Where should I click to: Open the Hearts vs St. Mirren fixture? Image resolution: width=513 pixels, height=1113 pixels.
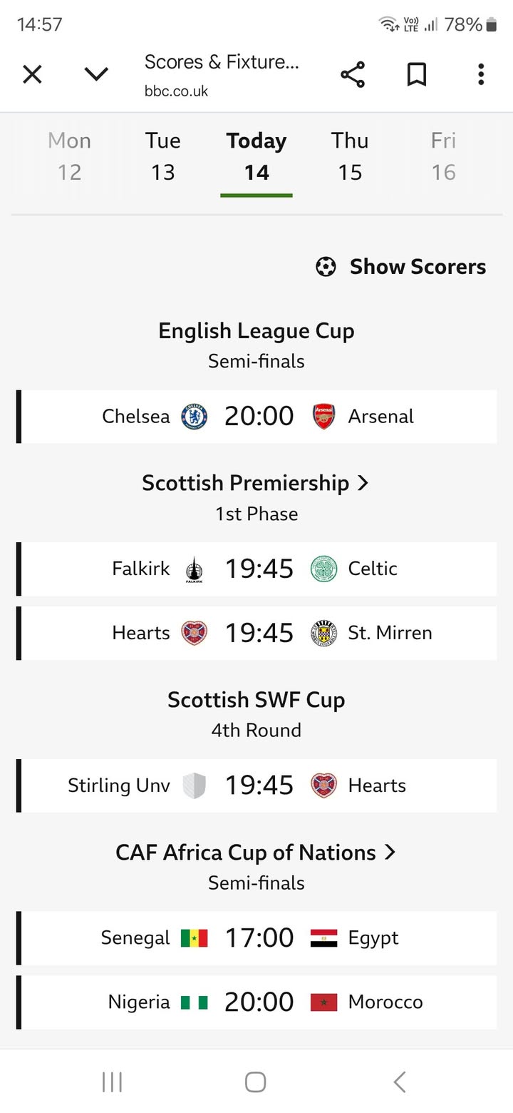256,633
